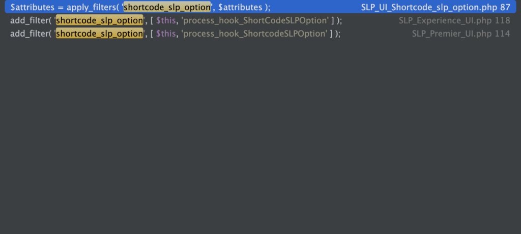The width and height of the screenshot is (521, 234).
Task: Click highlighted shortcode_slp_option in the SLP_Premier_UI row
Action: (99, 34)
